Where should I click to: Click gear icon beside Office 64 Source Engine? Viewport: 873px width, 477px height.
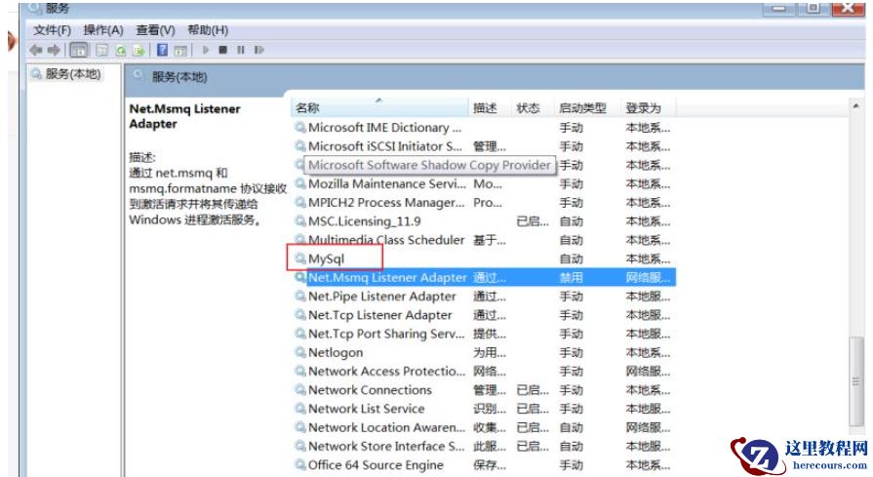pyautogui.click(x=300, y=464)
